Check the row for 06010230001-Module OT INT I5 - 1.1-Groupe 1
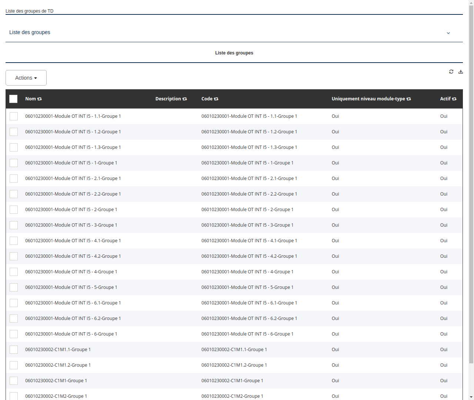This screenshot has width=474, height=400. pos(14,116)
